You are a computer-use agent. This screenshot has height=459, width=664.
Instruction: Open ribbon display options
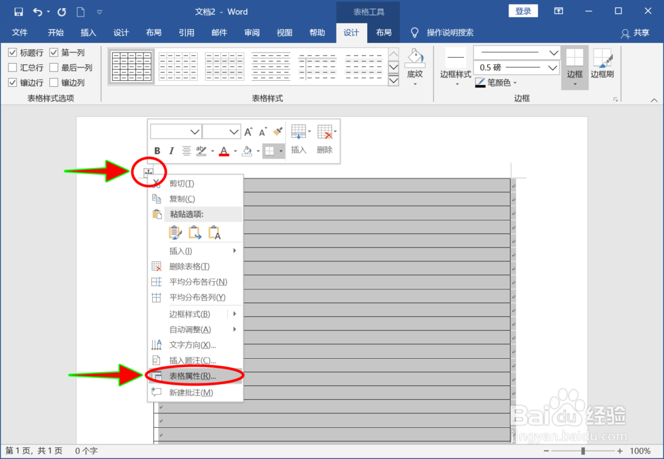tap(558, 11)
